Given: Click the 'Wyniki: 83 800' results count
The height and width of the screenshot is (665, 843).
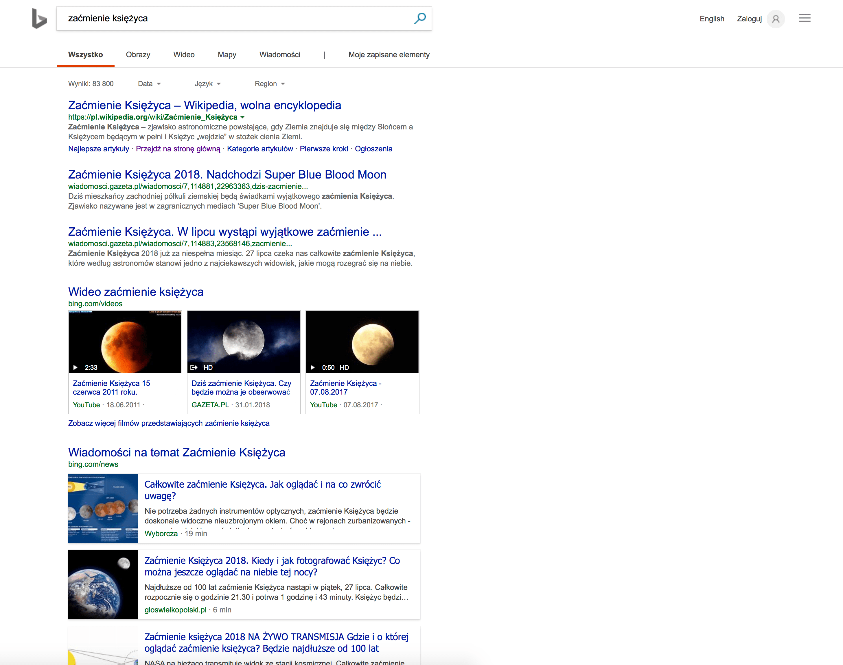Looking at the screenshot, I should tap(91, 84).
